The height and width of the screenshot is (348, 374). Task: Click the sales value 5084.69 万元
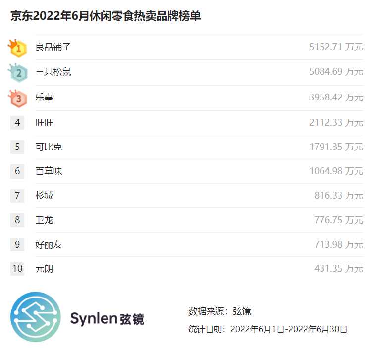click(x=336, y=72)
